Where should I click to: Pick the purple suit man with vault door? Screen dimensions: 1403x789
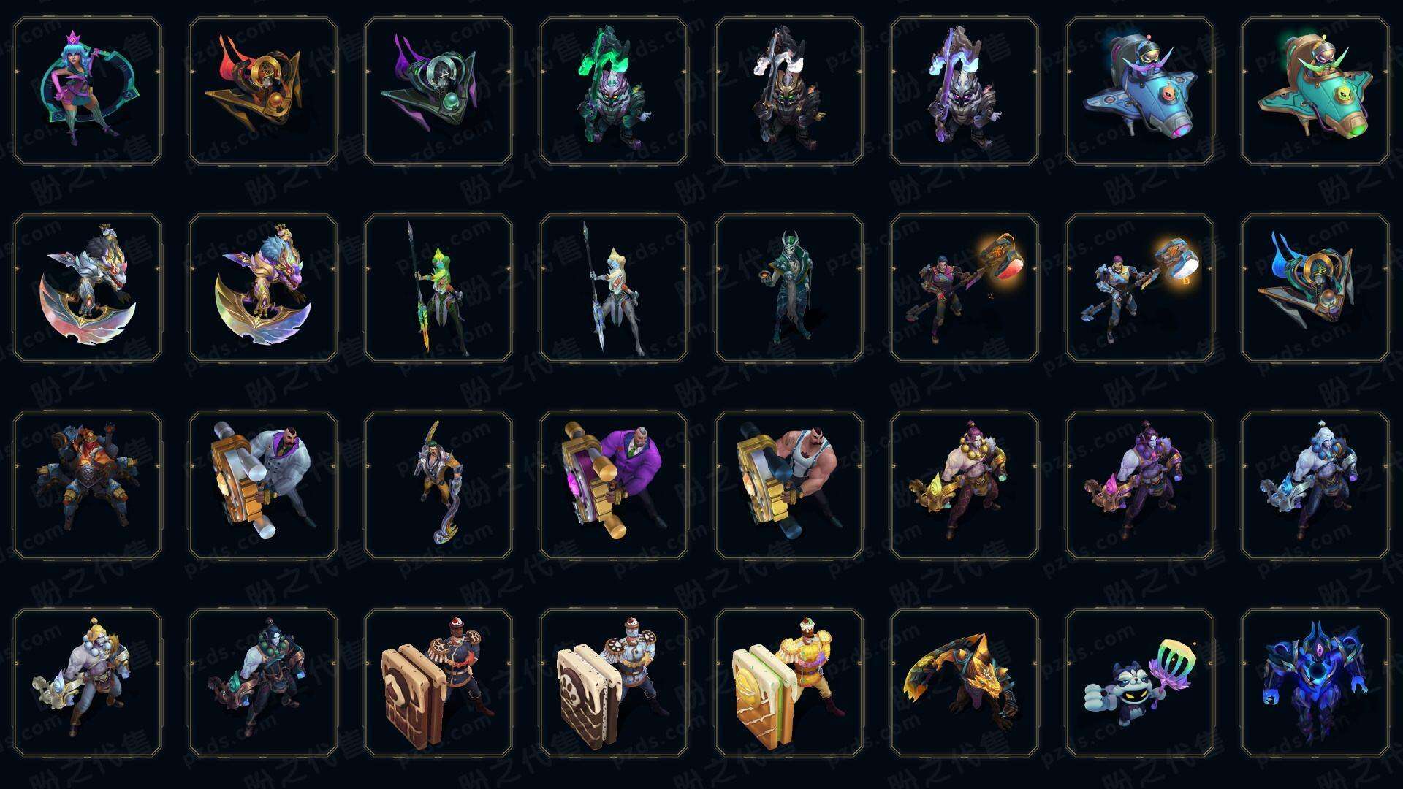point(614,485)
